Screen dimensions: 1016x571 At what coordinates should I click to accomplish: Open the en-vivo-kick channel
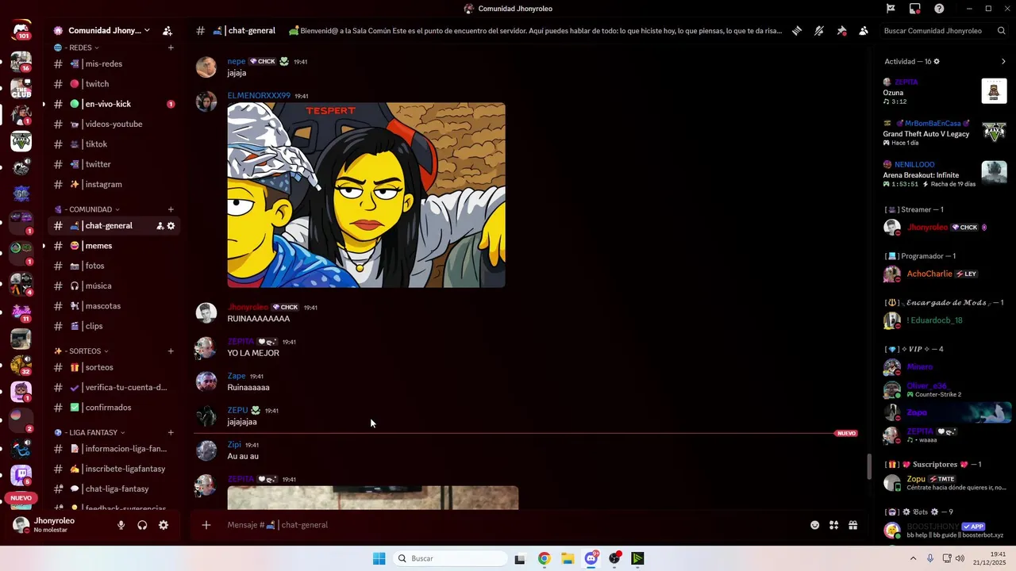[114, 104]
